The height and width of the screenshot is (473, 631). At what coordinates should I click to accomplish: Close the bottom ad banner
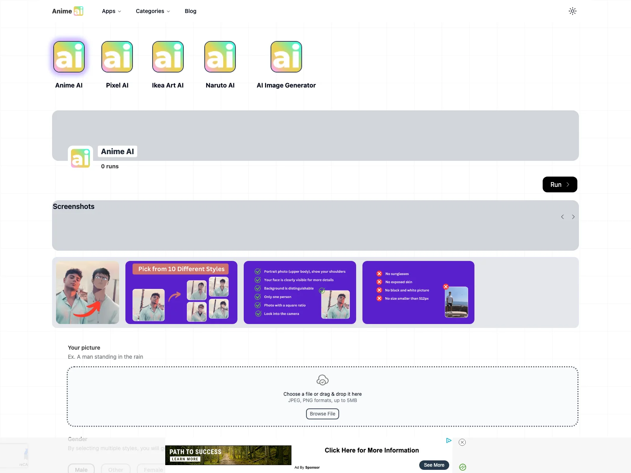pos(462,442)
